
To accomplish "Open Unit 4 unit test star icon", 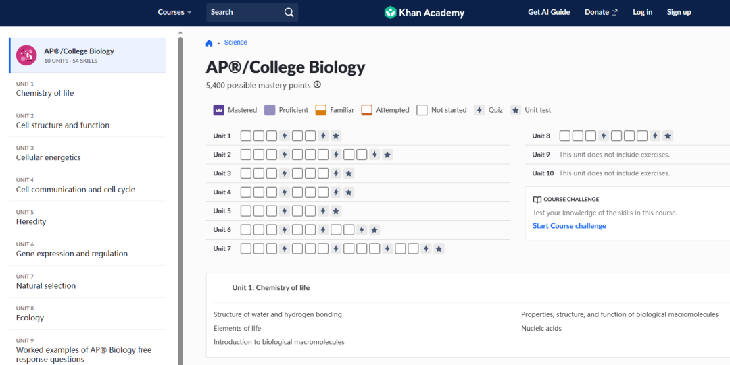I will coord(349,192).
